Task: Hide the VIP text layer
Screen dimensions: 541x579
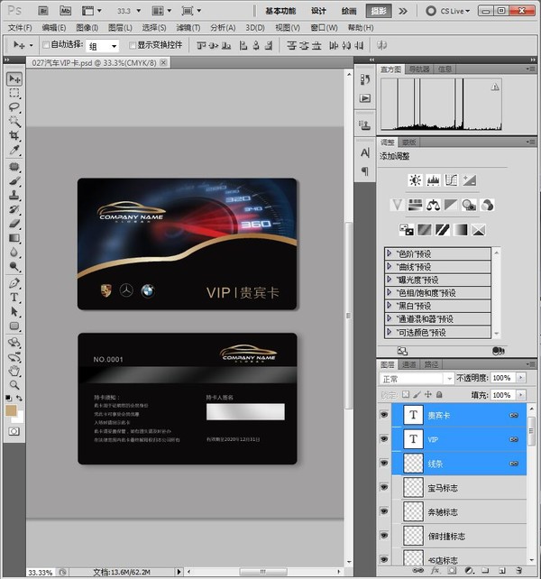Action: [x=384, y=438]
